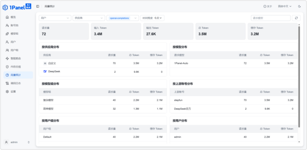Click the Default user group row
Image resolution: width=307 pixels, height=150 pixels.
click(x=103, y=137)
